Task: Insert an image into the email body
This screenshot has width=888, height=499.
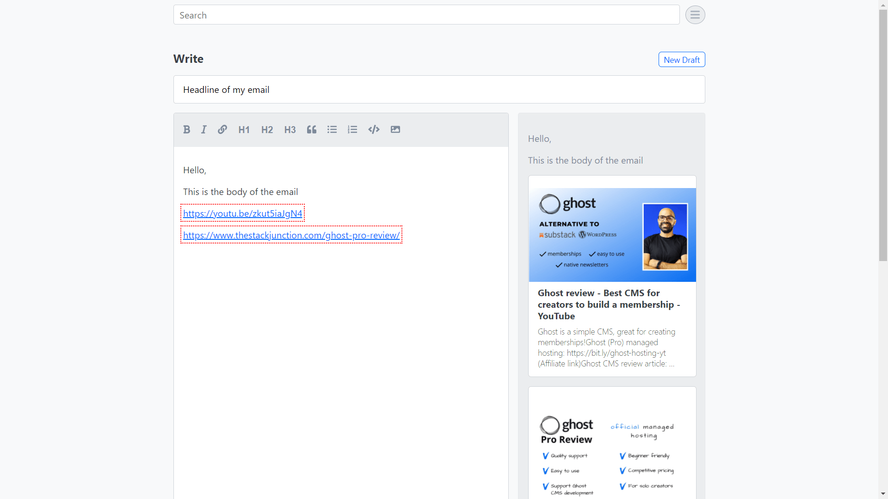Action: click(x=395, y=129)
